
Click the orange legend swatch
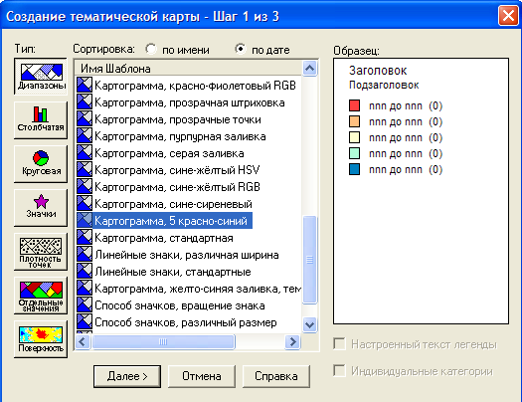click(355, 121)
